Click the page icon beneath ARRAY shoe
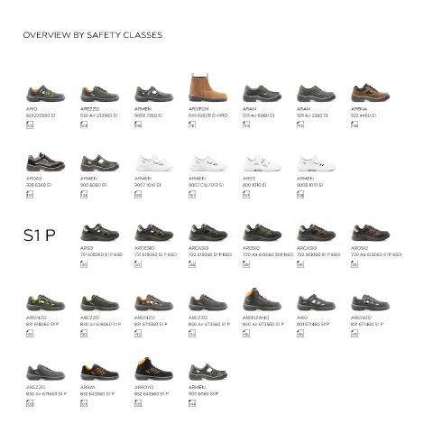Image resolution: width=433 pixels, height=433 pixels. (84, 403)
